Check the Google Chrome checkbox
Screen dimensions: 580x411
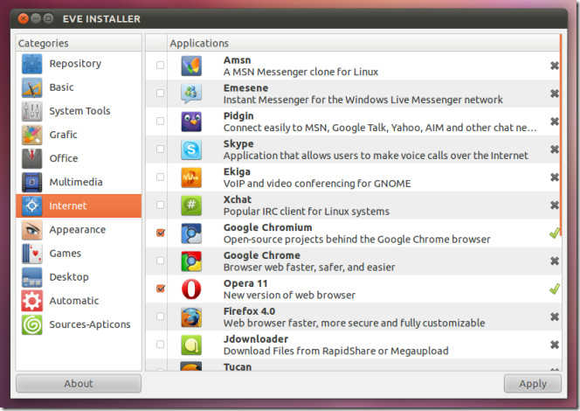coord(160,261)
